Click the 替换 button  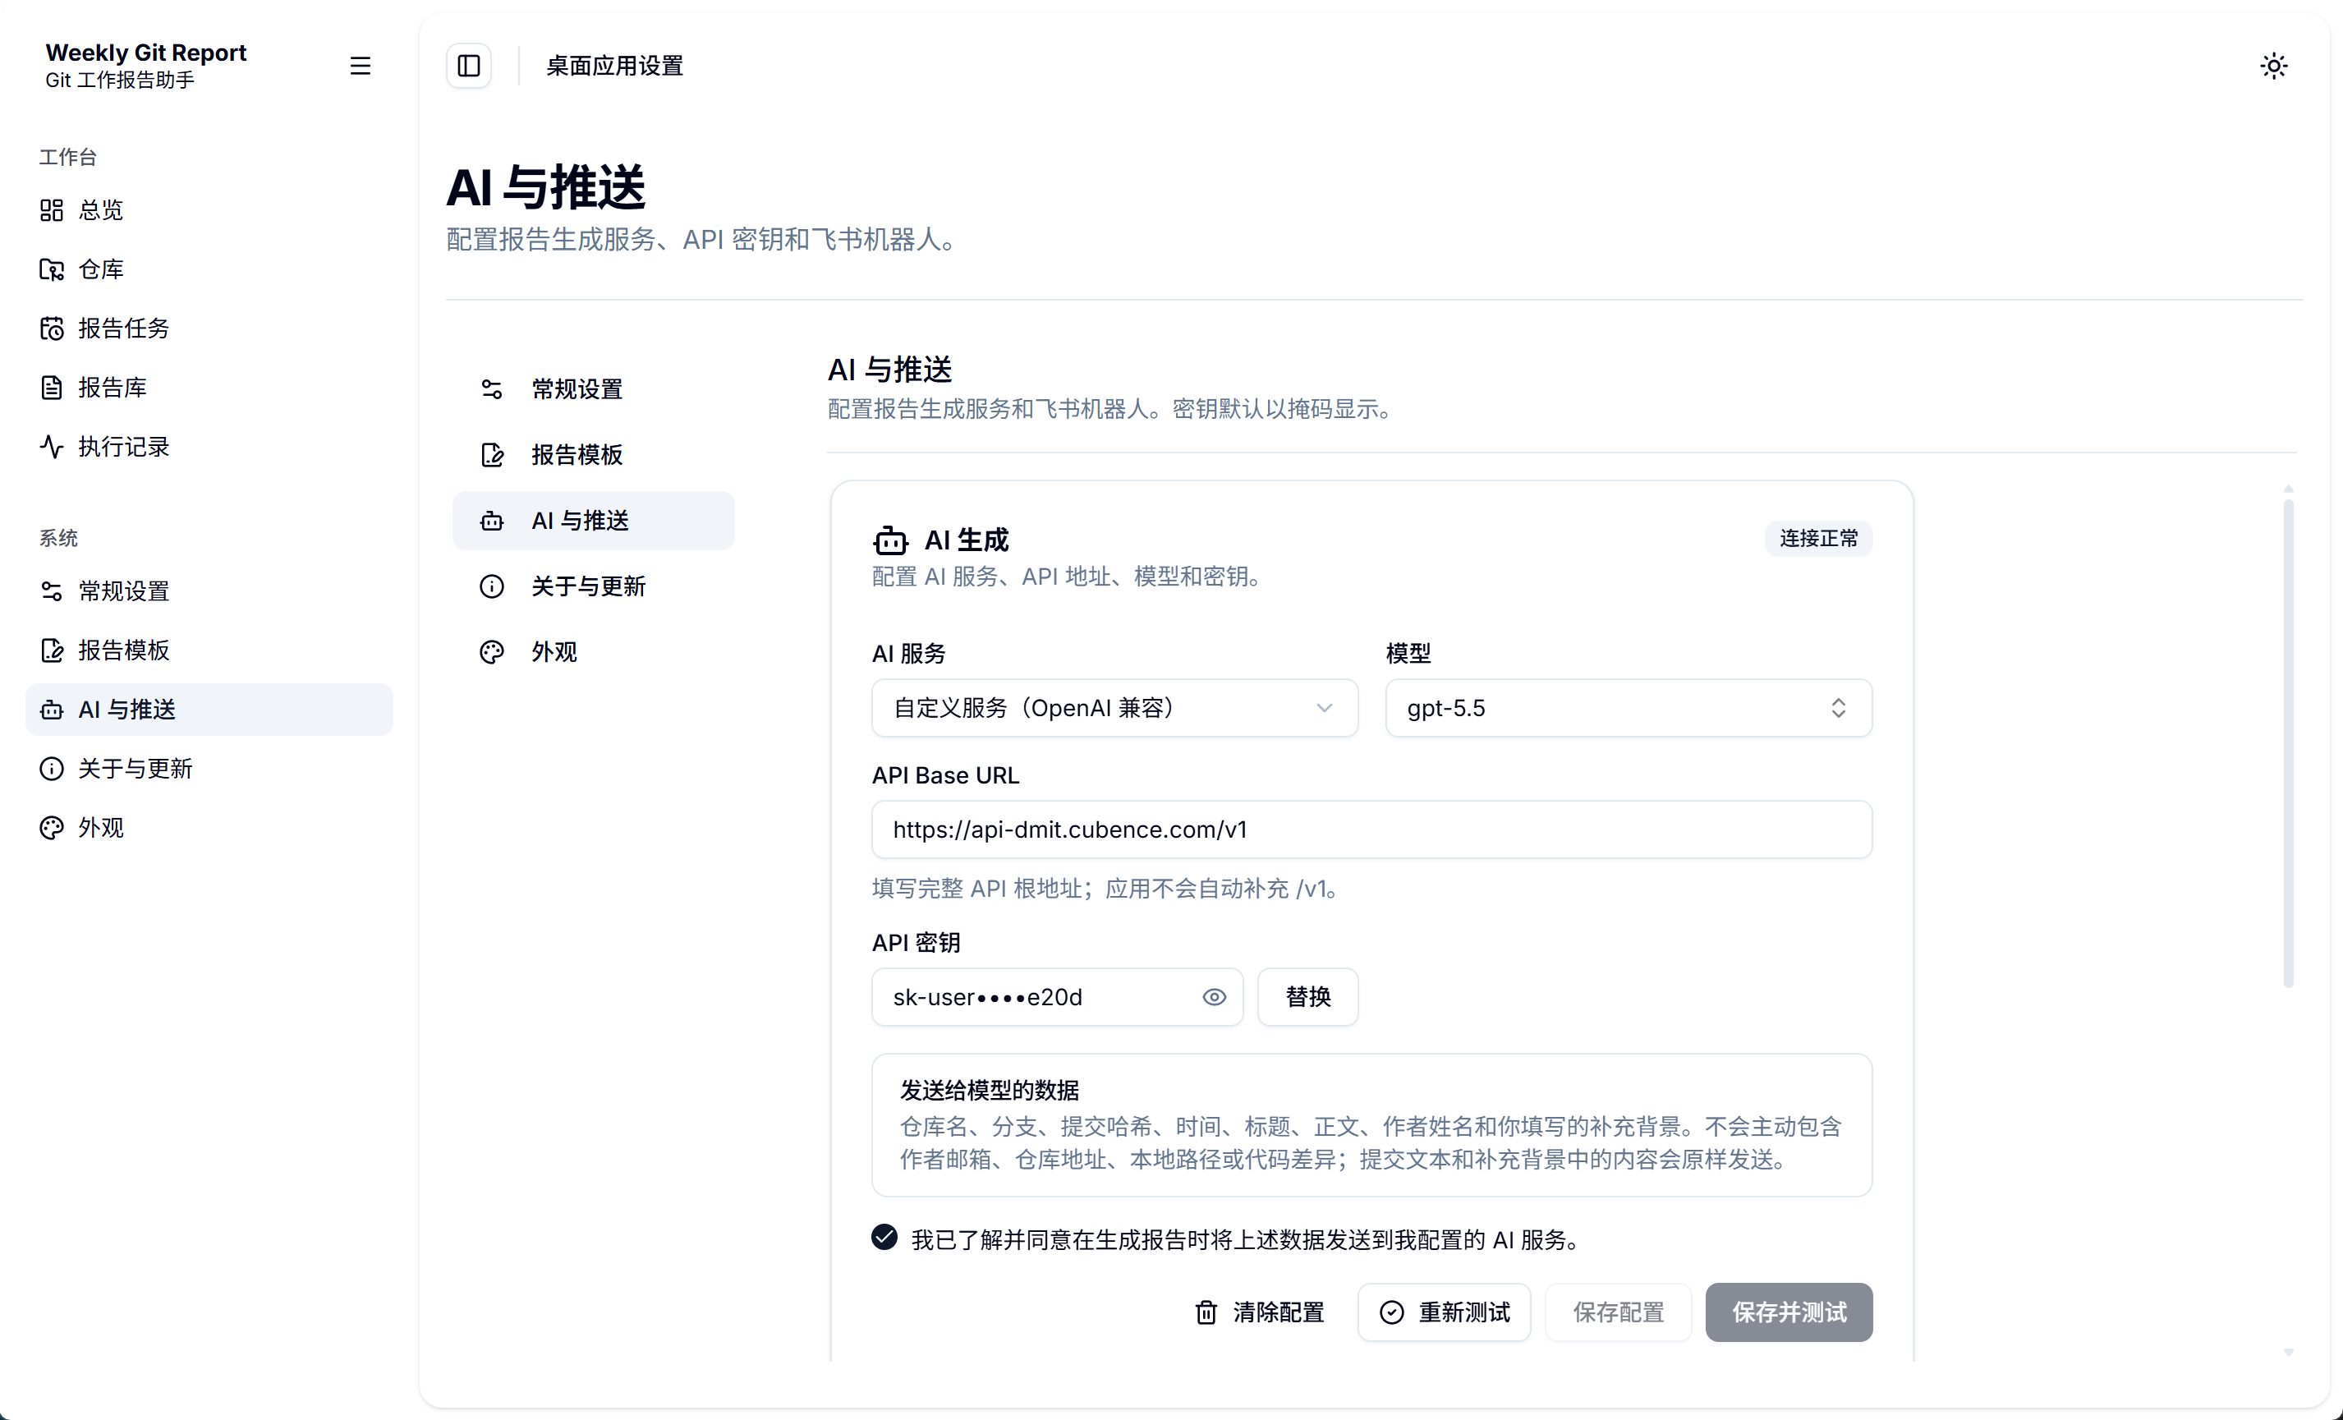pos(1307,997)
